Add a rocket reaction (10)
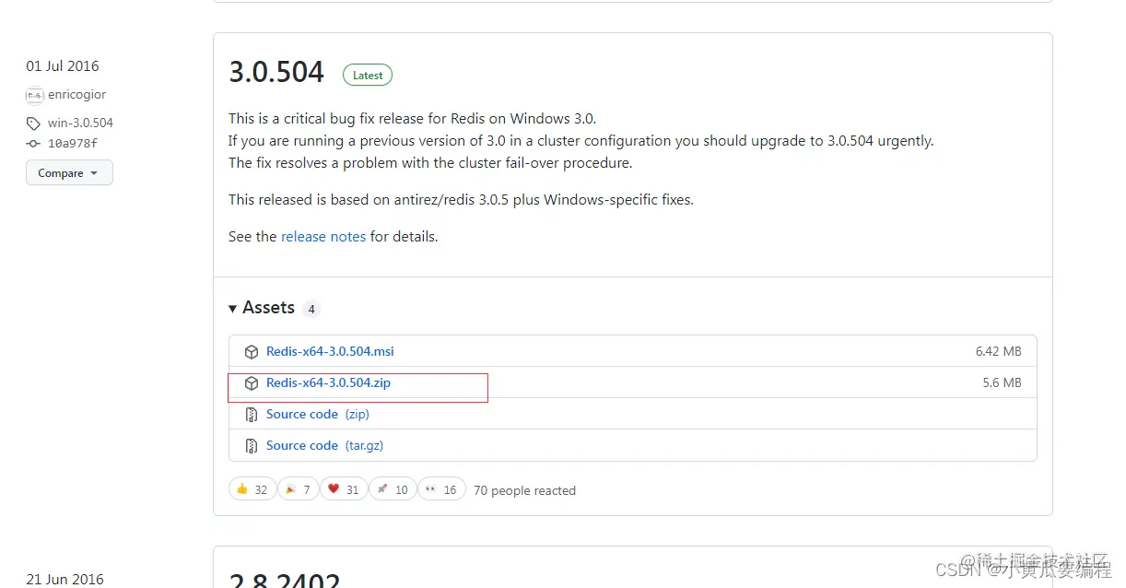 click(393, 489)
